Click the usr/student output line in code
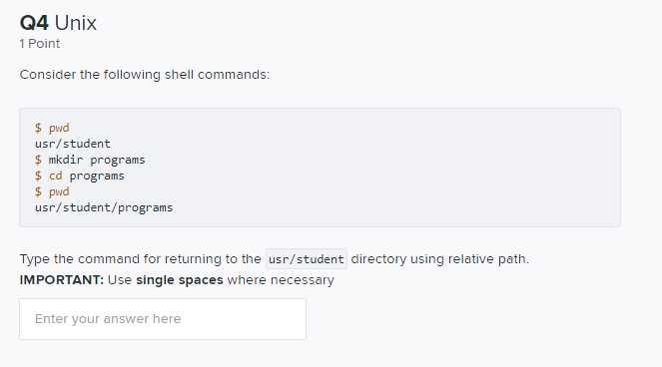662x367 pixels. [x=73, y=144]
